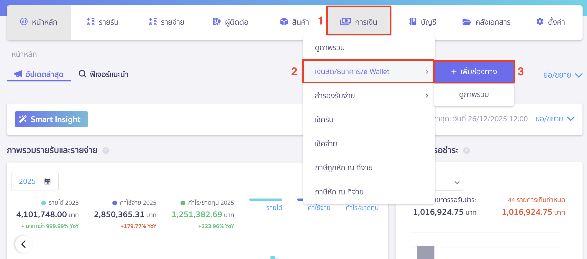Click the รายได้ 2025 teal dot

click(44, 203)
